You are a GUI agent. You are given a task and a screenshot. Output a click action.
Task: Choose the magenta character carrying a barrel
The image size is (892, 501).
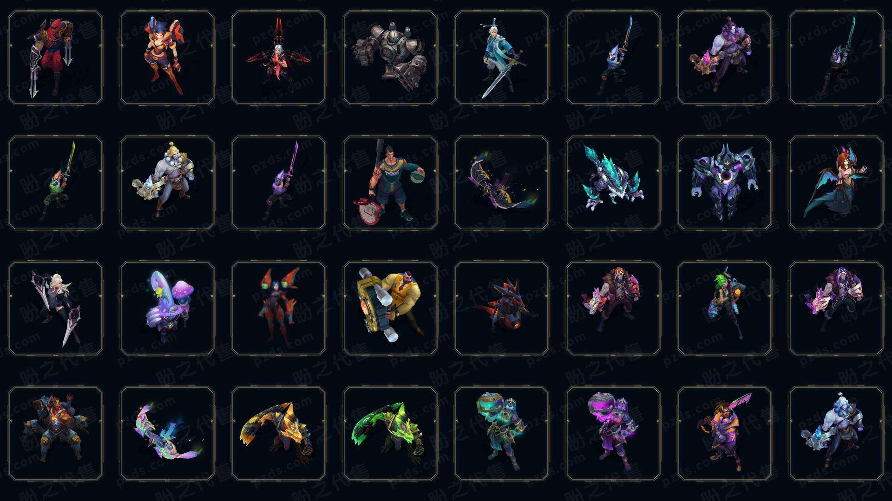pos(613,434)
